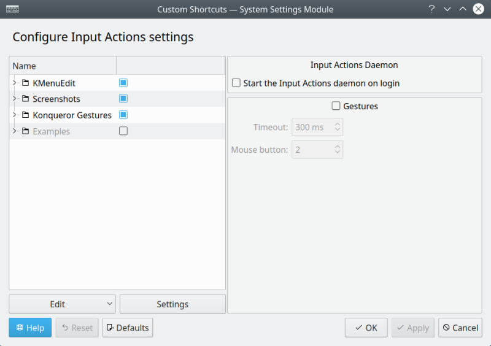The height and width of the screenshot is (346, 491).
Task: Expand the KMenuEdit tree group
Action: point(14,83)
